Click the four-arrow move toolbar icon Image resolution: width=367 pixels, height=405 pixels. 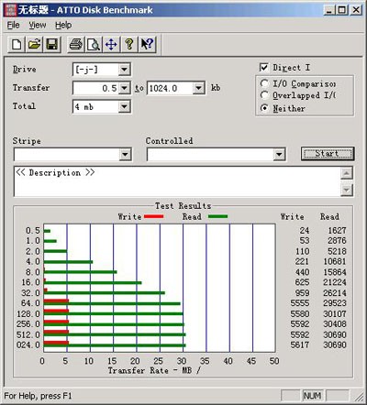[111, 44]
